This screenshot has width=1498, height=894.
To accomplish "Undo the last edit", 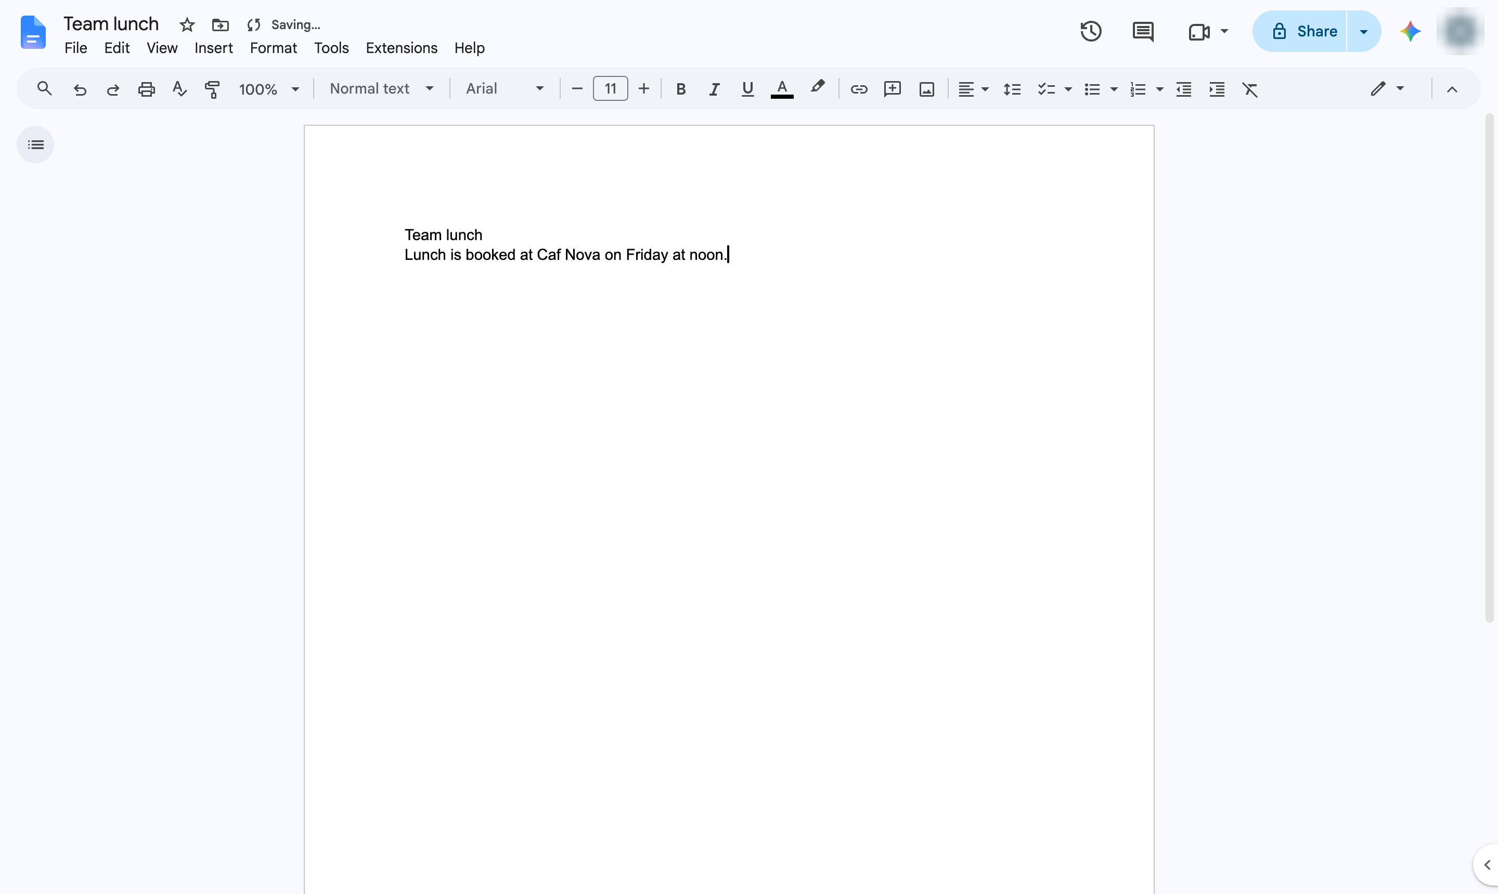I will [x=80, y=89].
